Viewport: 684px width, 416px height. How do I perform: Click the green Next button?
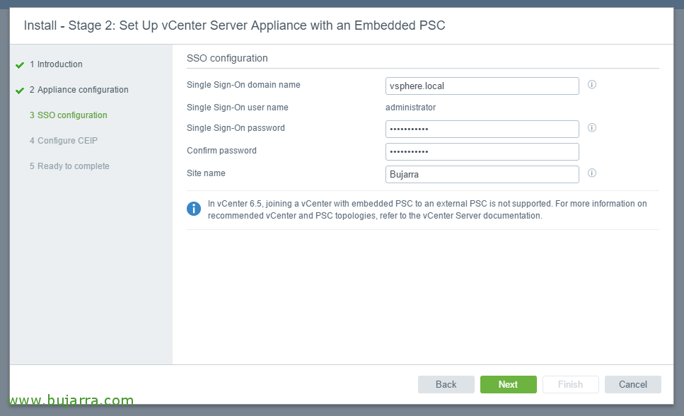point(508,385)
